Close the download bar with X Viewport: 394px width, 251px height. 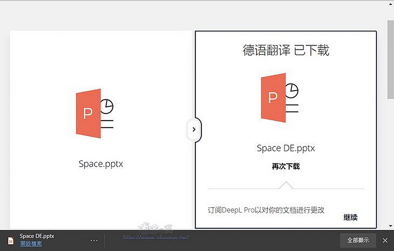(385, 240)
